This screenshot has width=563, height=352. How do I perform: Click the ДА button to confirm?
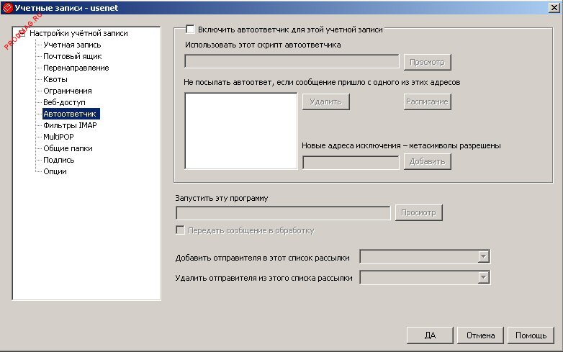[x=430, y=335]
